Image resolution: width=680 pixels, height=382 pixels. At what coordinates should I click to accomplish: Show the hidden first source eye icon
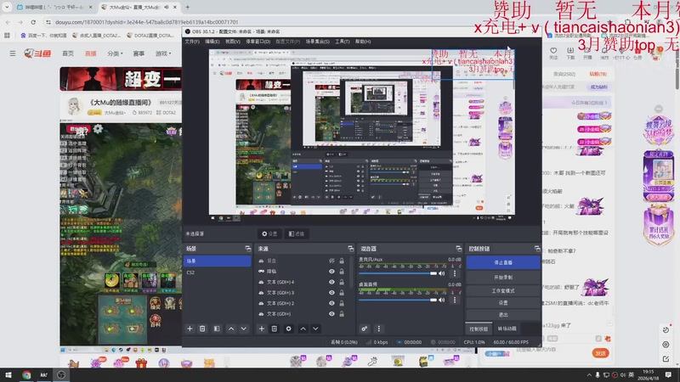(331, 261)
